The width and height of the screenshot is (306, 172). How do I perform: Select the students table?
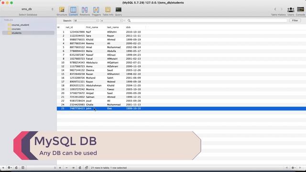[17, 33]
